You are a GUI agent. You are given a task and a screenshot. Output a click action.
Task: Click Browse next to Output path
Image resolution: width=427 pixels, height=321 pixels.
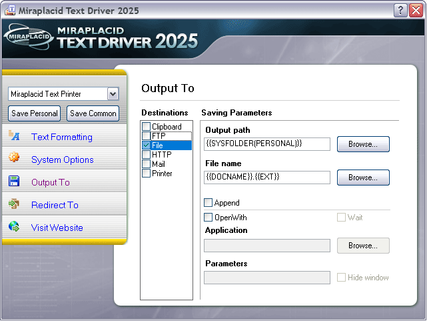[363, 144]
